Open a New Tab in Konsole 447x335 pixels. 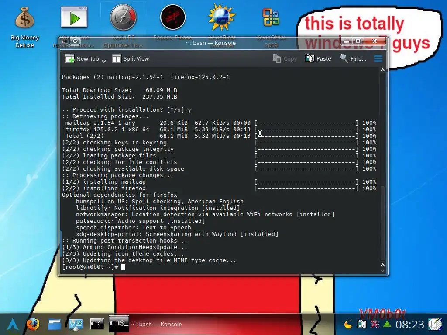coord(82,59)
